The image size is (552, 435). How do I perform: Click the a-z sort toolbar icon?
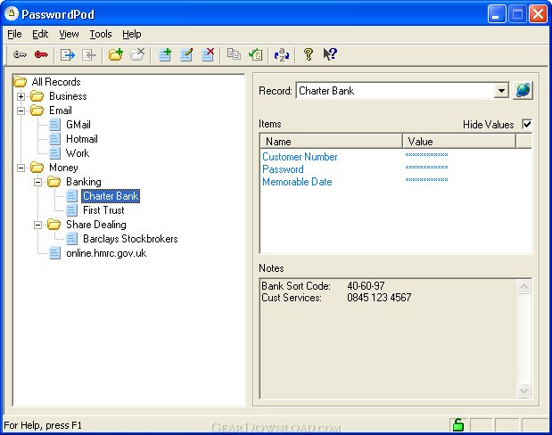pyautogui.click(x=282, y=54)
